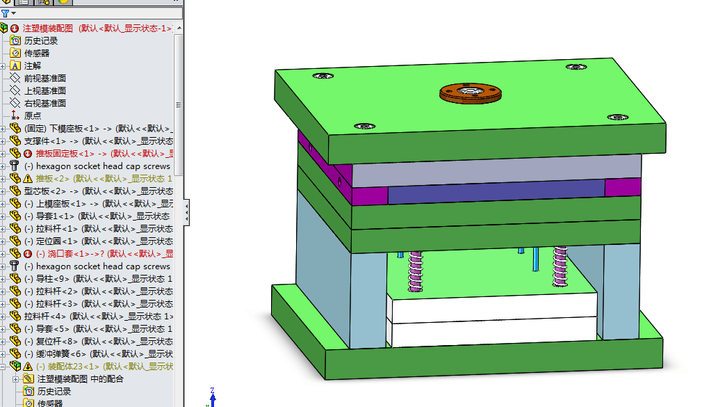This screenshot has width=718, height=407.
Task: Click the 前视基准面 plane icon
Action: pyautogui.click(x=15, y=78)
